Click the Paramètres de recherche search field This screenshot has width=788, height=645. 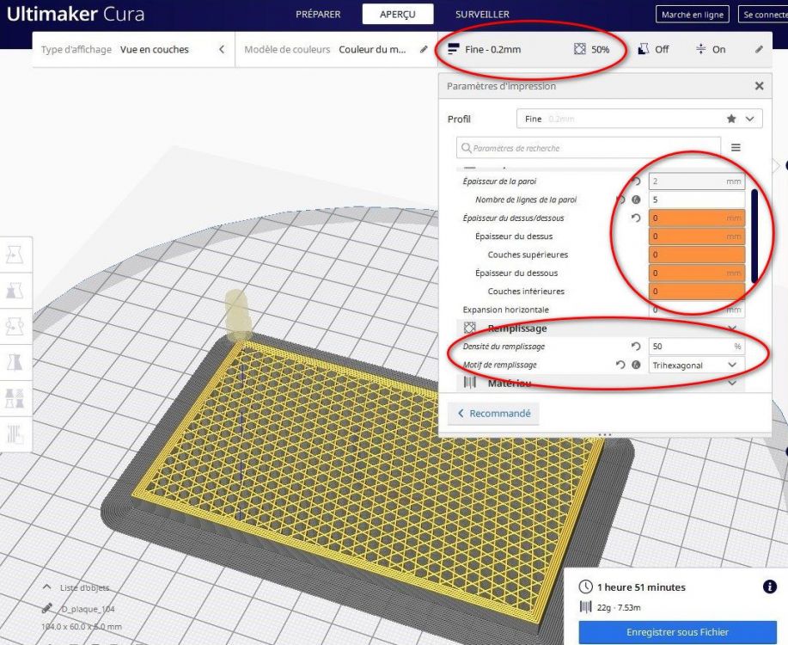click(589, 148)
